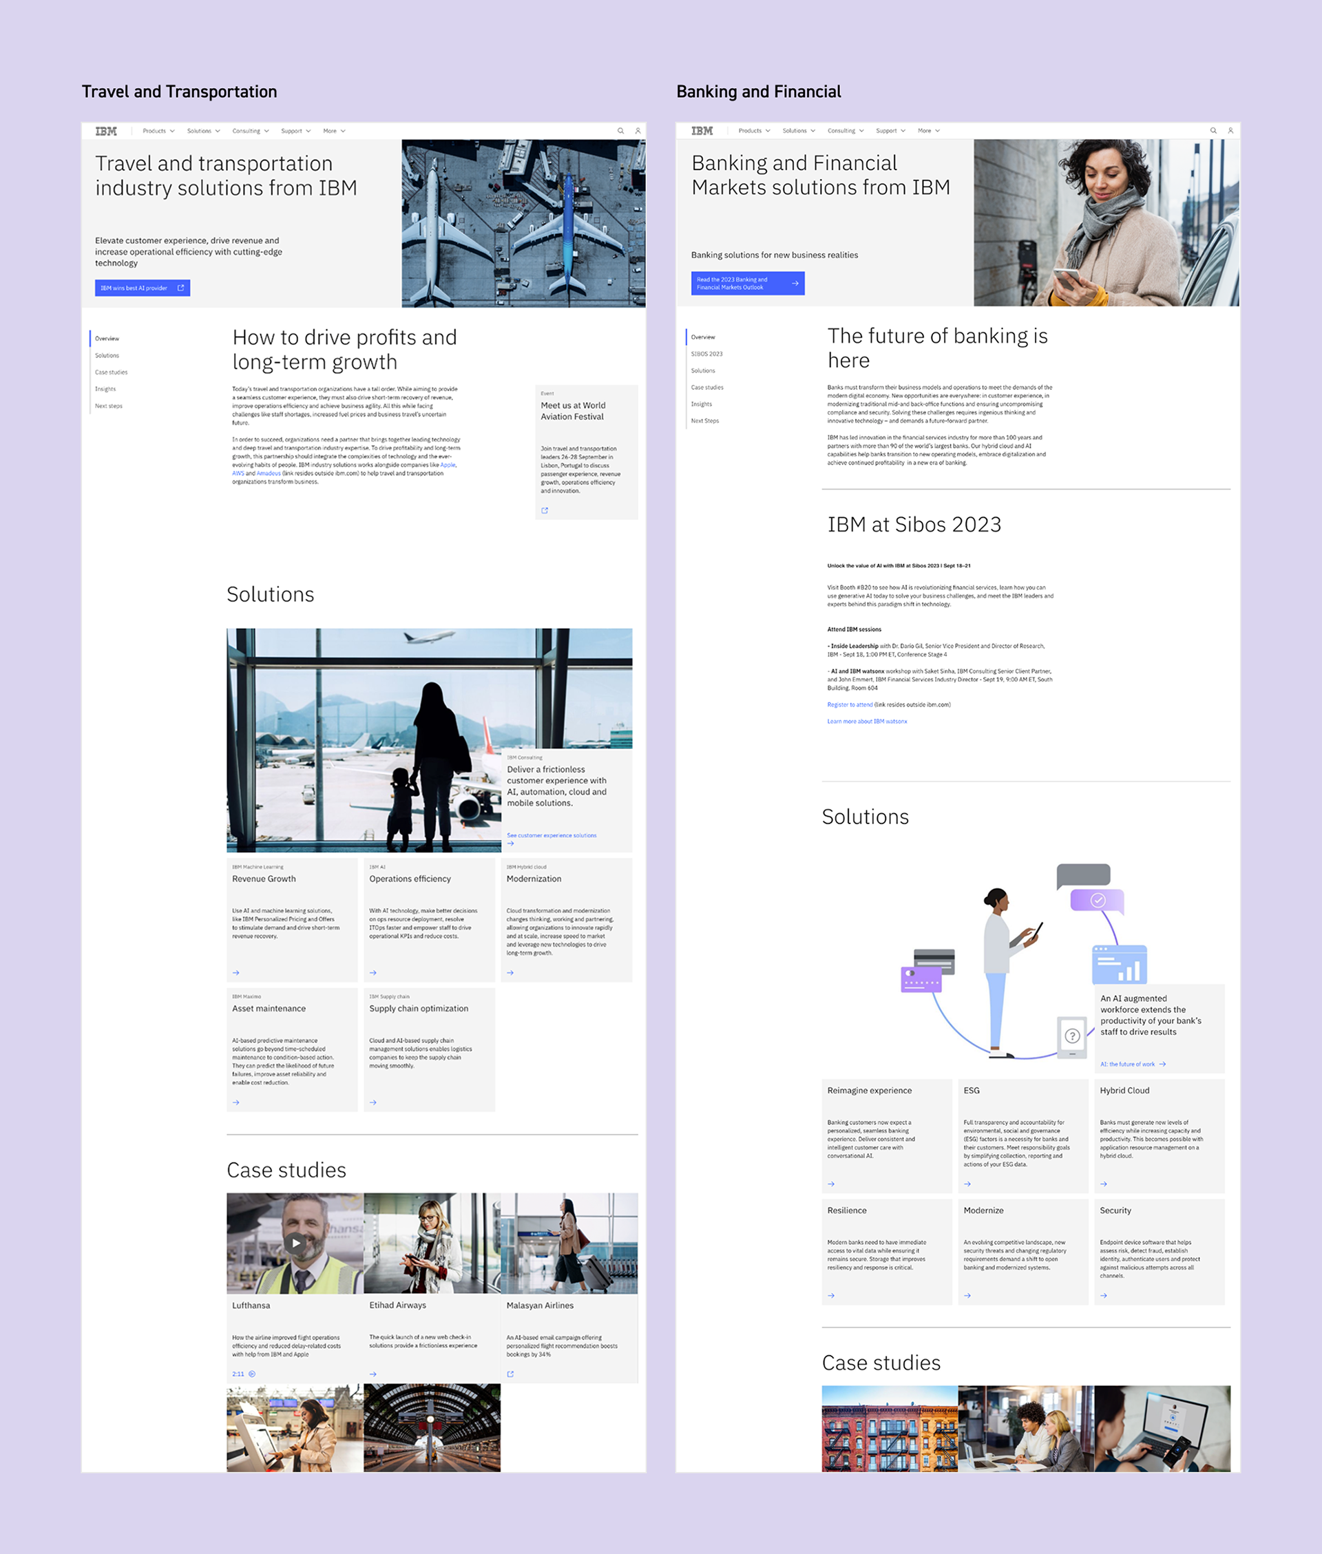The image size is (1322, 1554).
Task: Click IBM logo on Travel page
Action: (105, 131)
